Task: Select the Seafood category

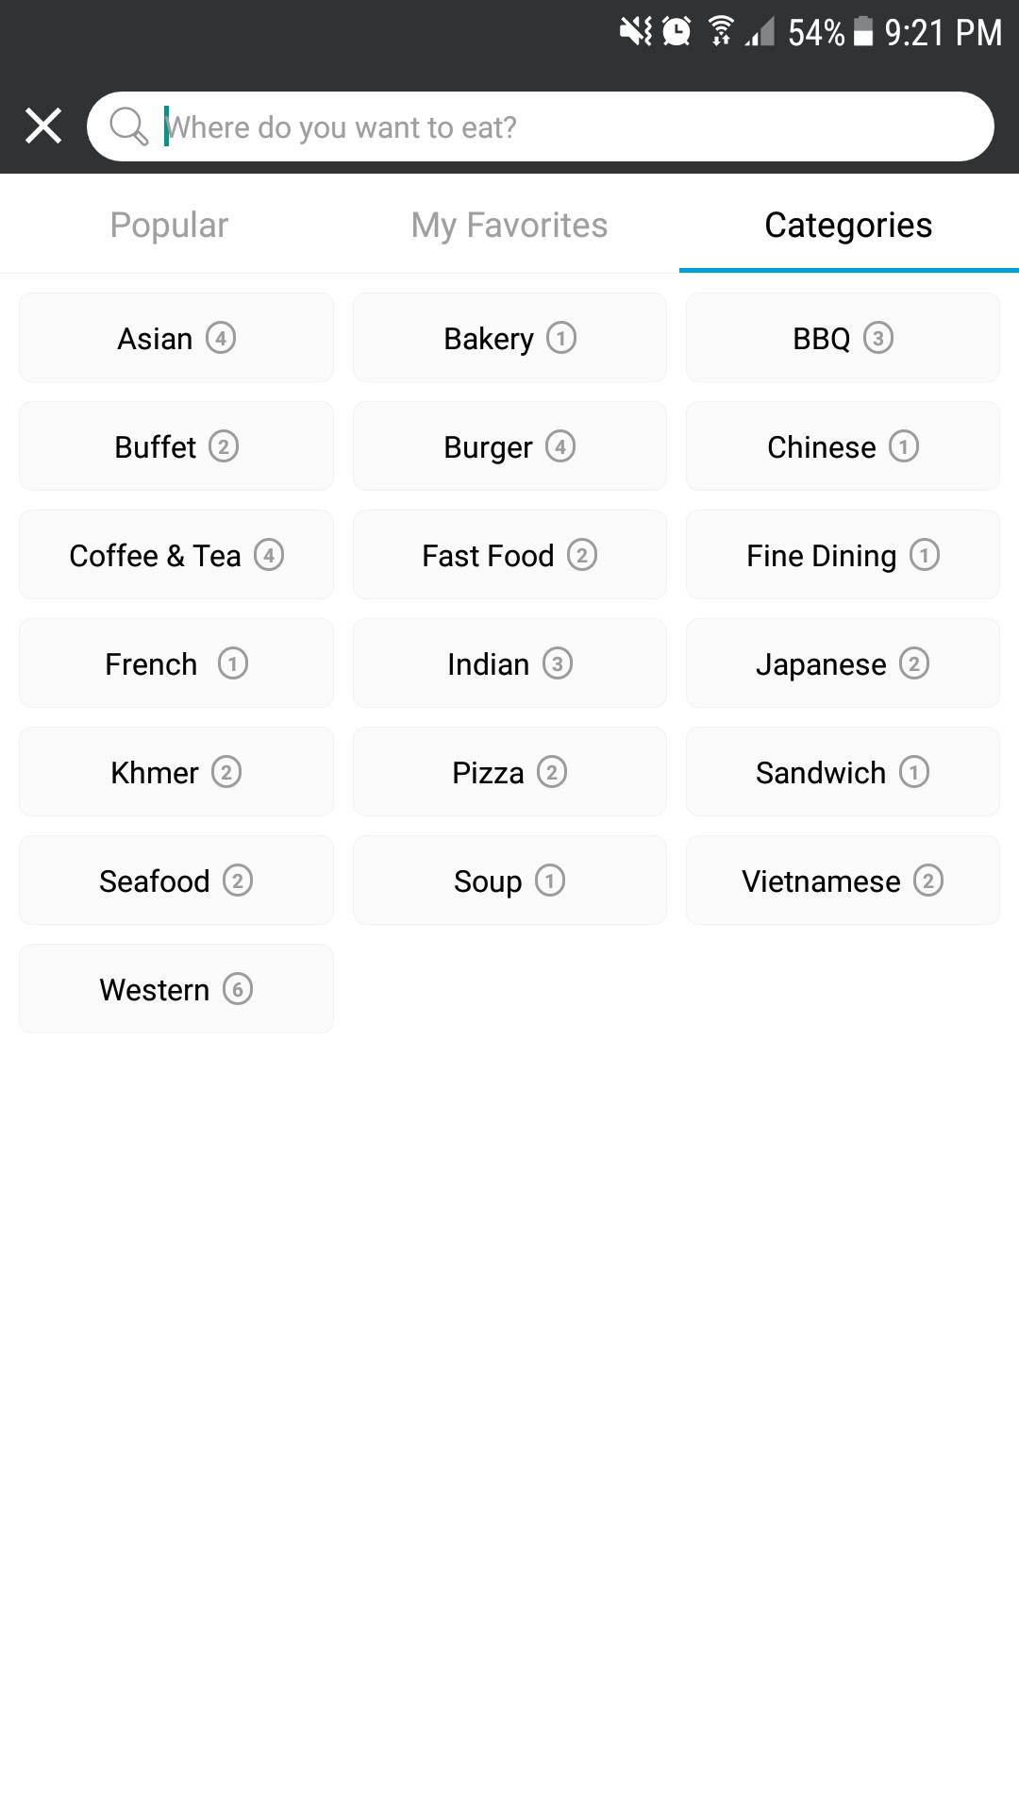Action: [176, 881]
